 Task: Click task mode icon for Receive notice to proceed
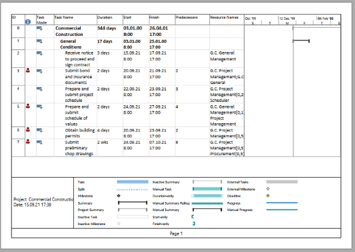tap(39, 53)
